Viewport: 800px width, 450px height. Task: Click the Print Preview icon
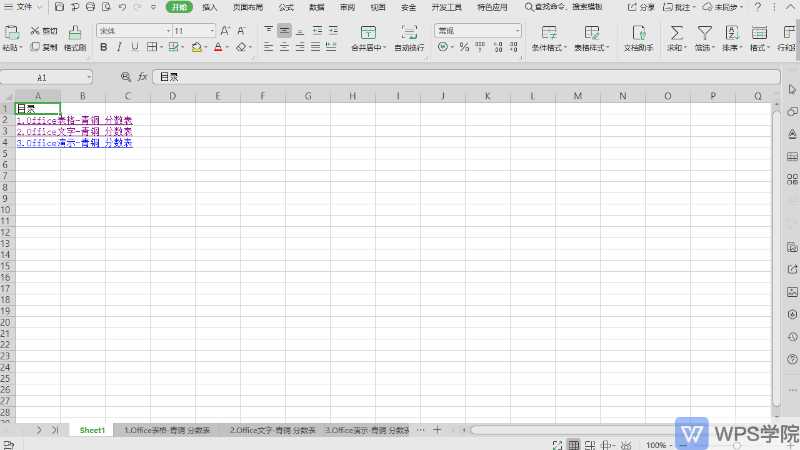click(106, 7)
